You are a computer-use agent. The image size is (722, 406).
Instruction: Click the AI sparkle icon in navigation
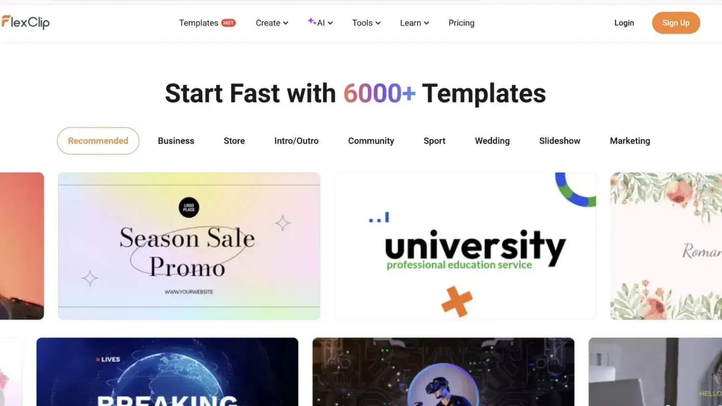312,21
